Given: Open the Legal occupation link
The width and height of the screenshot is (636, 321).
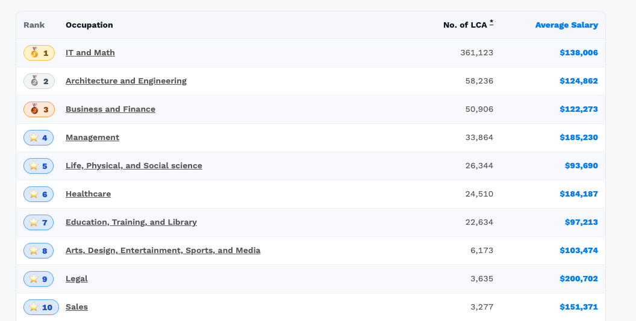Looking at the screenshot, I should (76, 279).
